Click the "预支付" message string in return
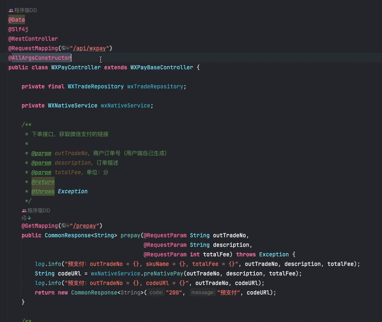Viewport: 382px width, 322px height. (228, 293)
